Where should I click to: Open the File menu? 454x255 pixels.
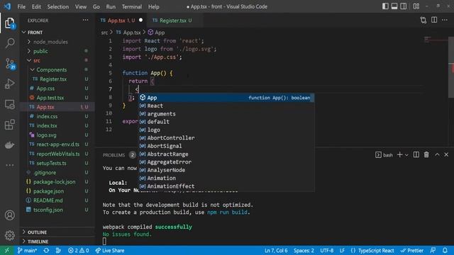pyautogui.click(x=21, y=6)
